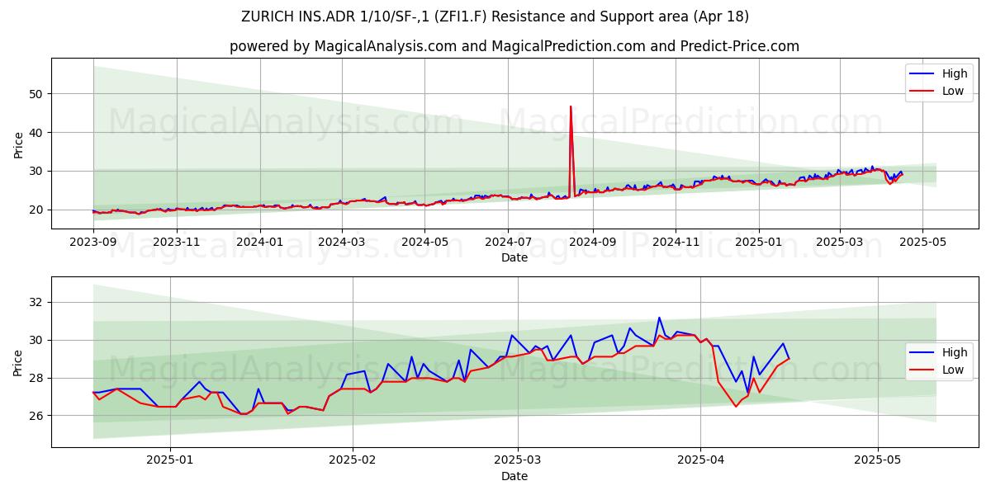
Task: Click the '50' y-axis label in the top chart
Action: (37, 94)
